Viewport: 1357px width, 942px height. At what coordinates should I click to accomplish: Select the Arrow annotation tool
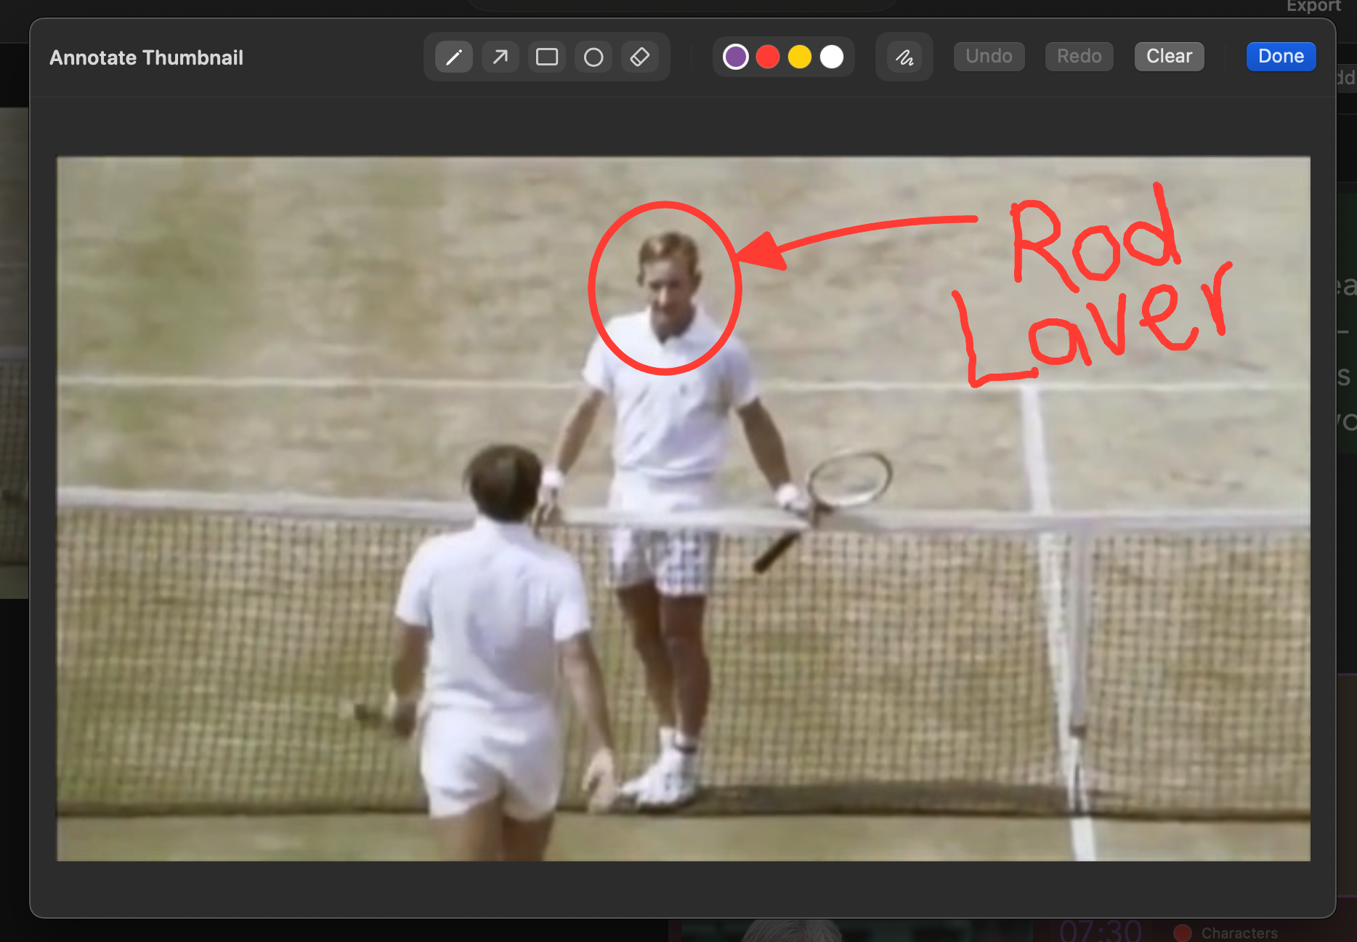pyautogui.click(x=500, y=57)
